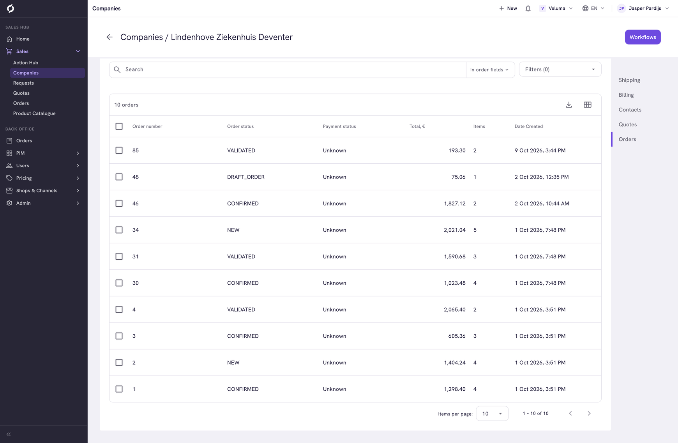Viewport: 678px width, 443px height.
Task: Open order 46 row with total 1,827.12
Action: point(355,204)
